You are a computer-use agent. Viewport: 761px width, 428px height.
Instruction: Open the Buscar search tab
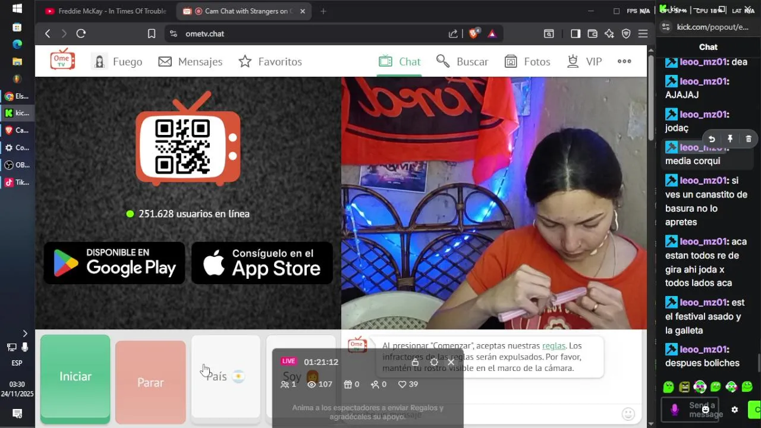tap(462, 62)
